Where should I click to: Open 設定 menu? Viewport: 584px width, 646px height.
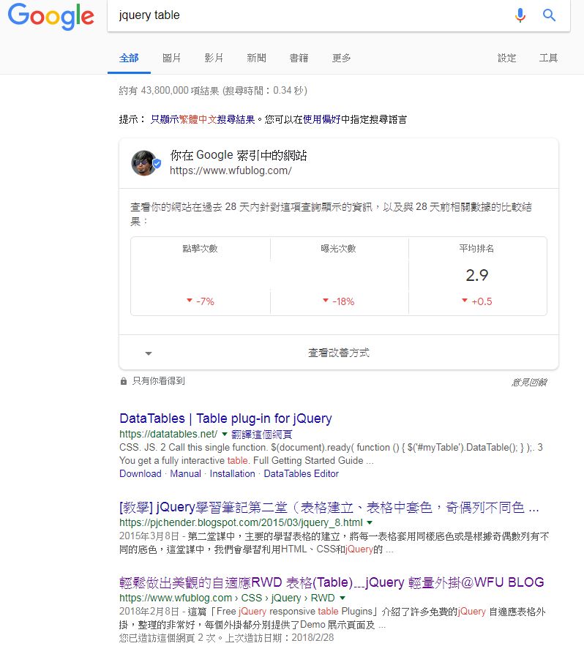[x=506, y=58]
